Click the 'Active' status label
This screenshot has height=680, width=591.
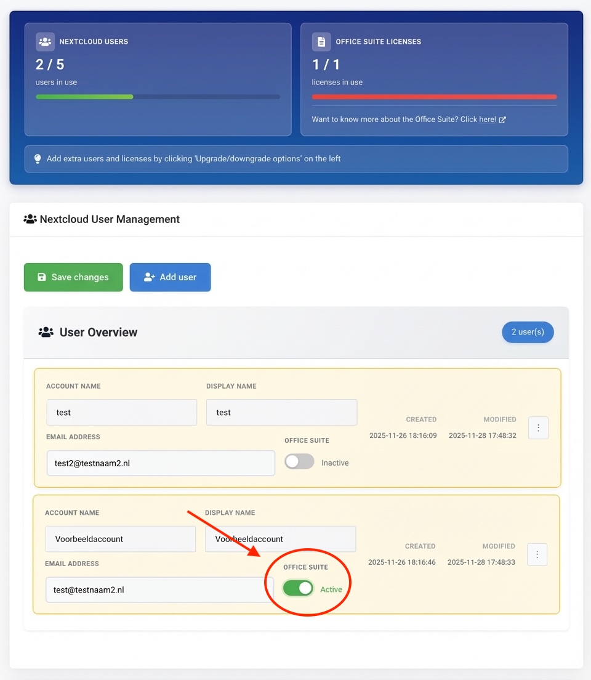click(x=331, y=589)
